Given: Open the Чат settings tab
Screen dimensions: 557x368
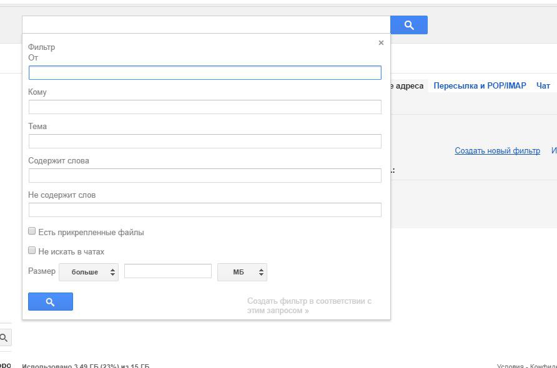Looking at the screenshot, I should click(543, 85).
